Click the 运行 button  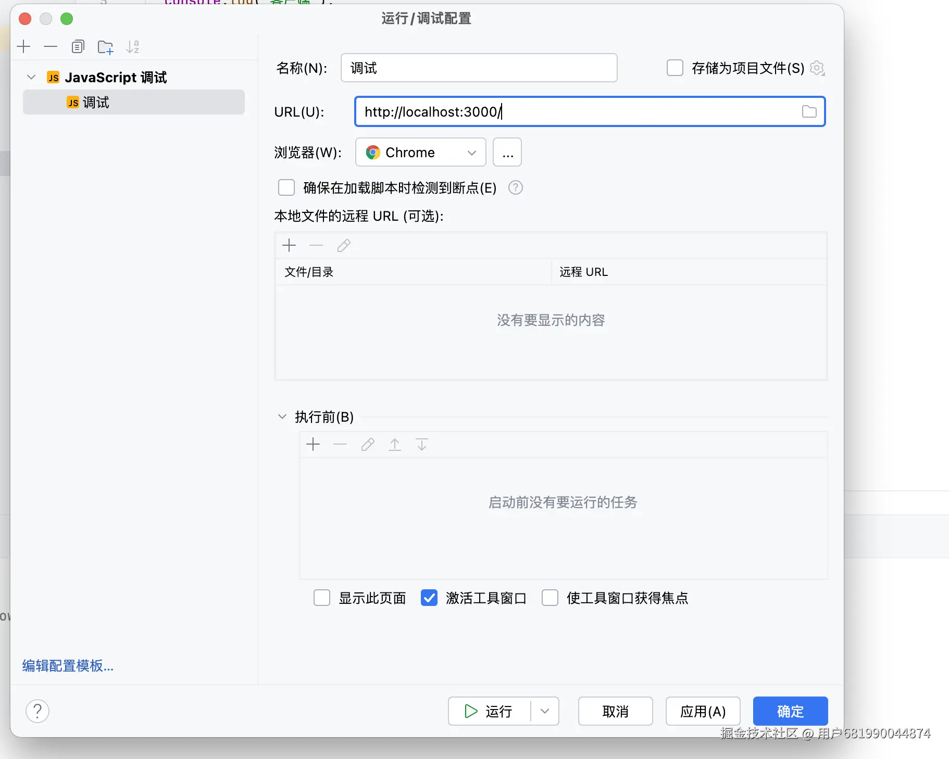(x=490, y=711)
